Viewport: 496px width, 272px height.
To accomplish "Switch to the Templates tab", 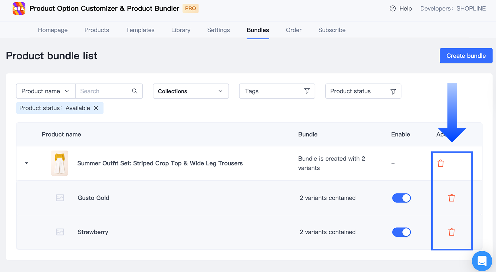I will (140, 30).
